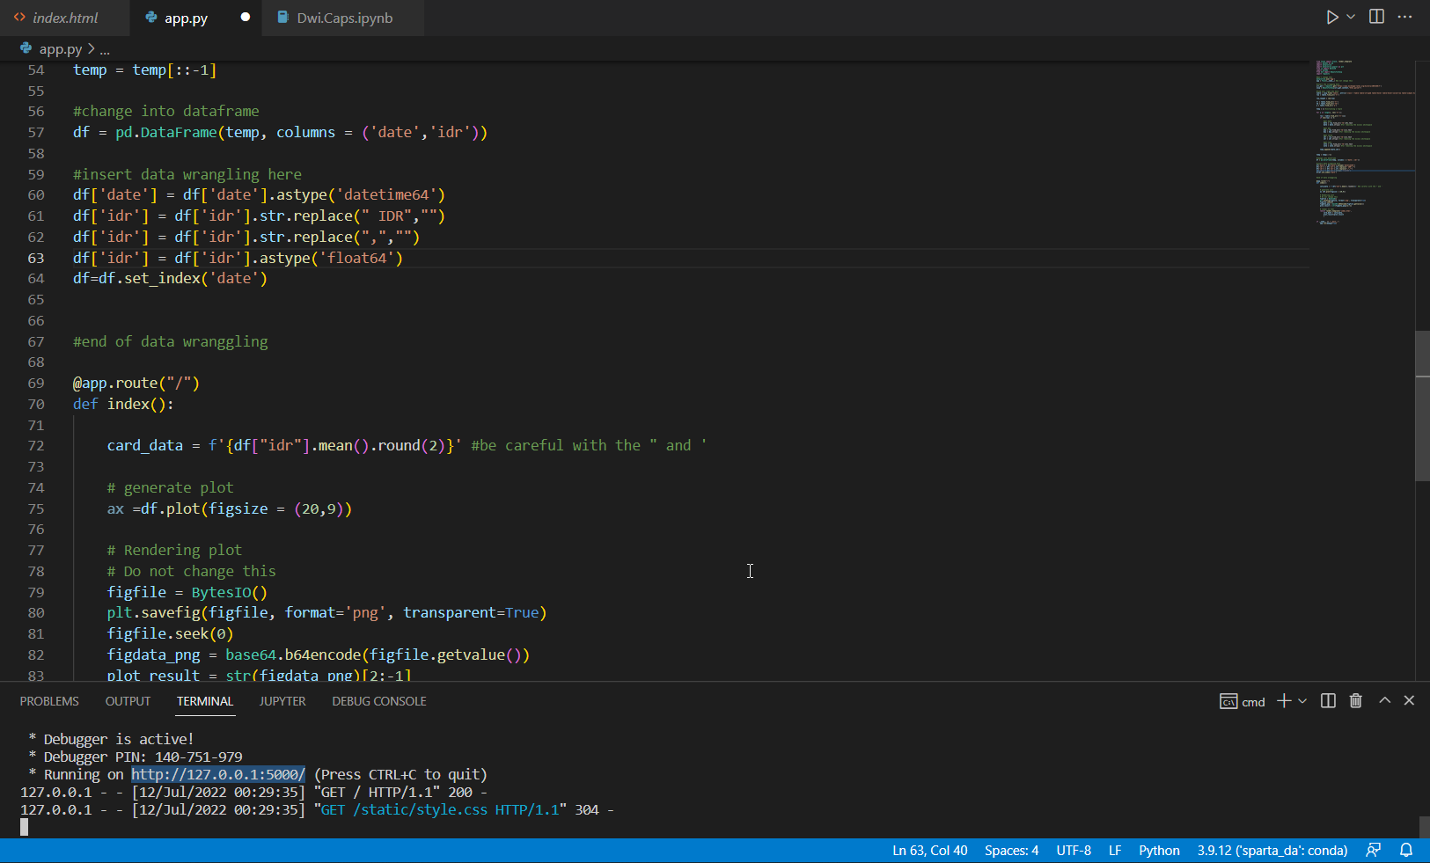1430x863 pixels.
Task: Split the terminal panel
Action: (1329, 701)
